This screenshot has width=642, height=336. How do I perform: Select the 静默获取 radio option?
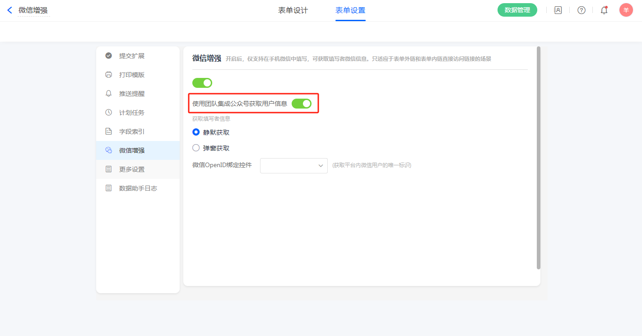196,132
